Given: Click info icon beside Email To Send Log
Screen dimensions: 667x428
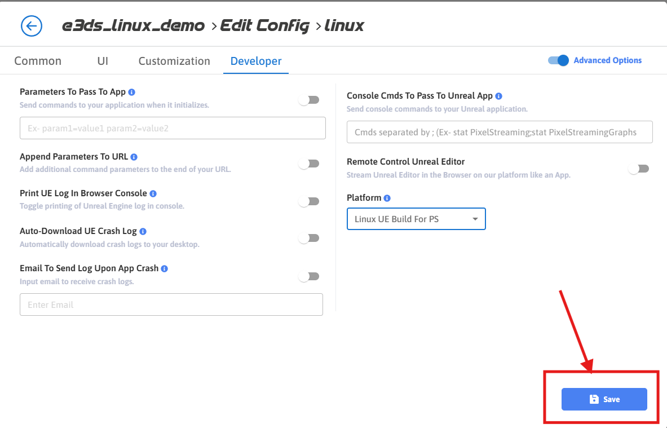Looking at the screenshot, I should (x=164, y=268).
